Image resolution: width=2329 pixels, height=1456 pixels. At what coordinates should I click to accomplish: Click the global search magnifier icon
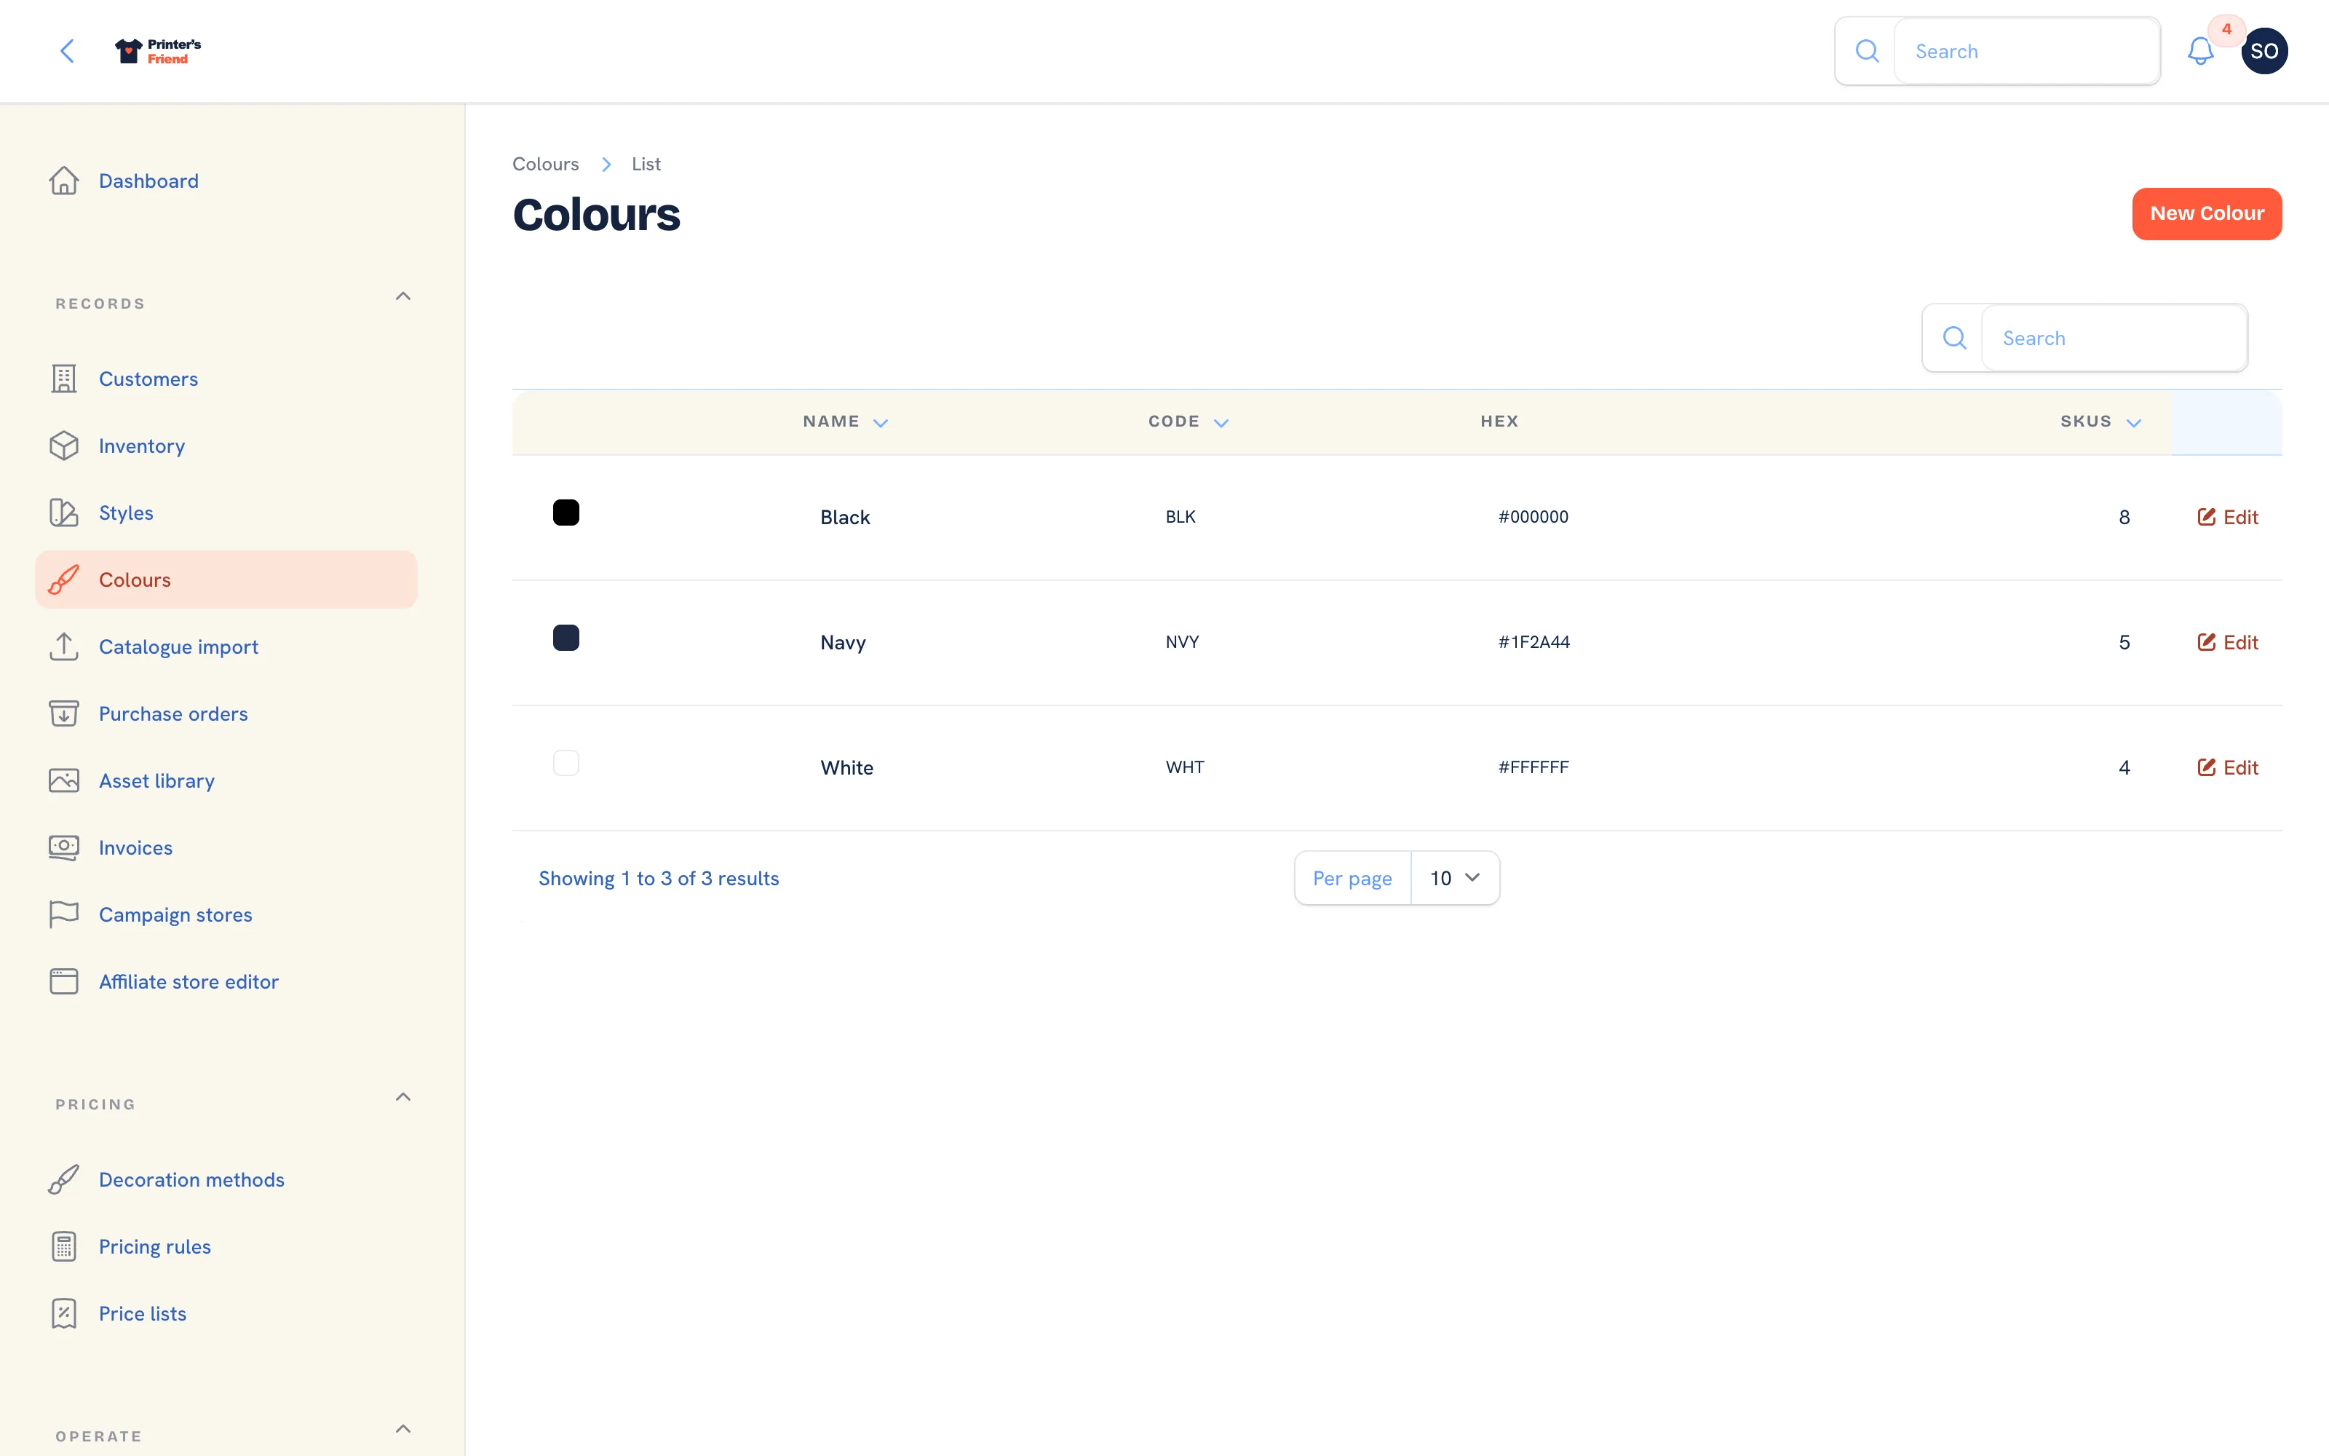(x=1867, y=51)
